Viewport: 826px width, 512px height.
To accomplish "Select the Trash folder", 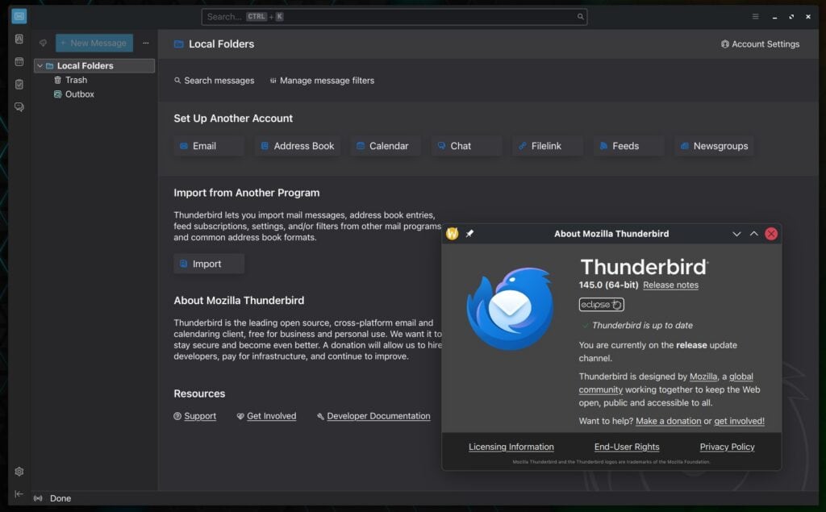I will pyautogui.click(x=76, y=79).
